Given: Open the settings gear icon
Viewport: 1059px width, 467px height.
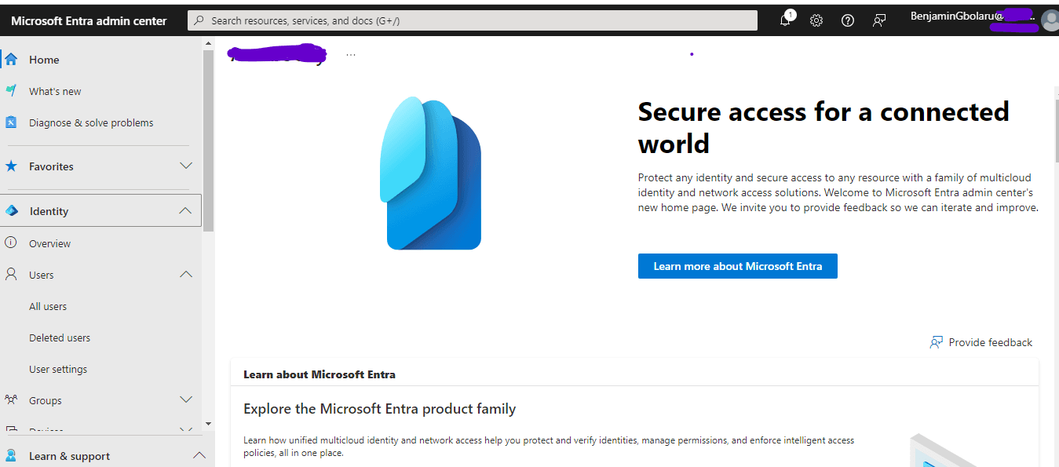Looking at the screenshot, I should click(816, 20).
